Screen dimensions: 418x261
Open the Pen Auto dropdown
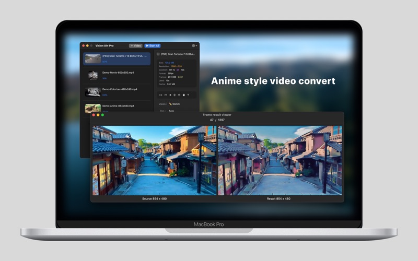171,111
